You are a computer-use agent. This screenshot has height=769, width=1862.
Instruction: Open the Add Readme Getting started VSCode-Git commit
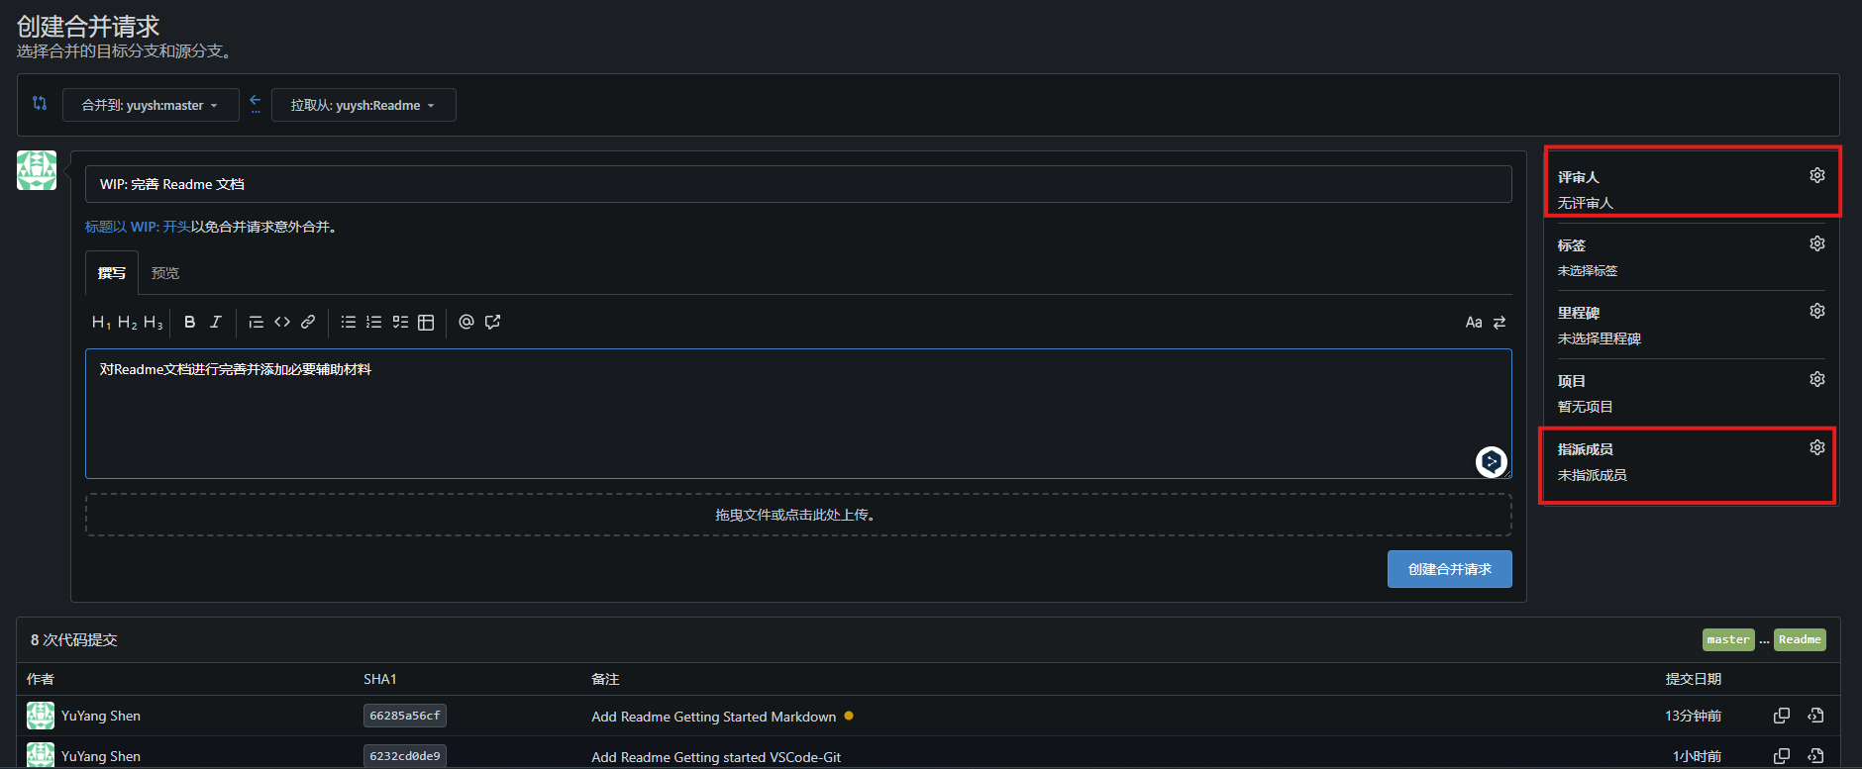click(x=716, y=757)
